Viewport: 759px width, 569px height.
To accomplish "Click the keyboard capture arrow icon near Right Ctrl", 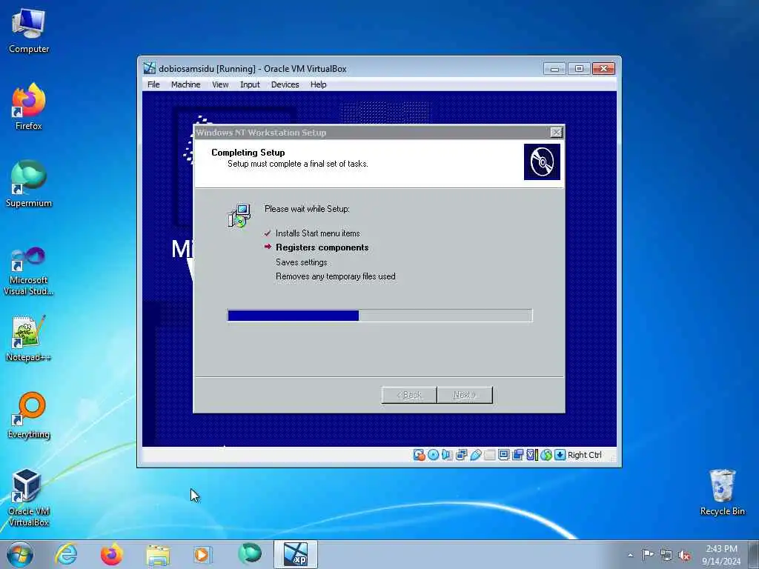I will [560, 455].
